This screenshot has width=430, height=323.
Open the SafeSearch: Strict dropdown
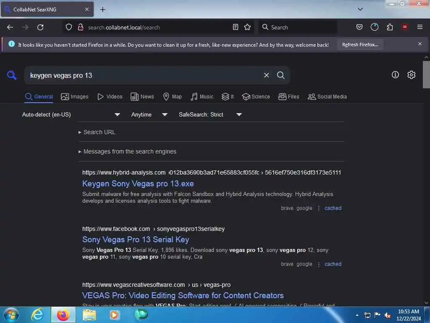210,114
